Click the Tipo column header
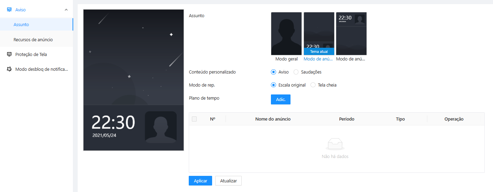Screen dimensions: 493x192 [400, 119]
